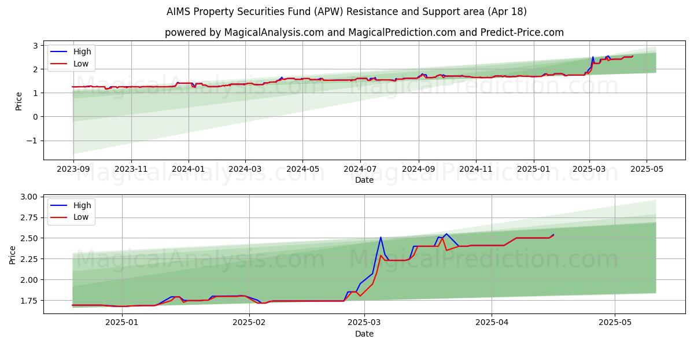Image resolution: width=694 pixels, height=347 pixels.
Task: Click the '2.50' price tick on bottom chart
Action: tap(29, 238)
